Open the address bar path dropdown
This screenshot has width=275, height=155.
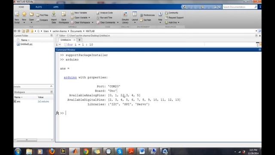point(256,31)
